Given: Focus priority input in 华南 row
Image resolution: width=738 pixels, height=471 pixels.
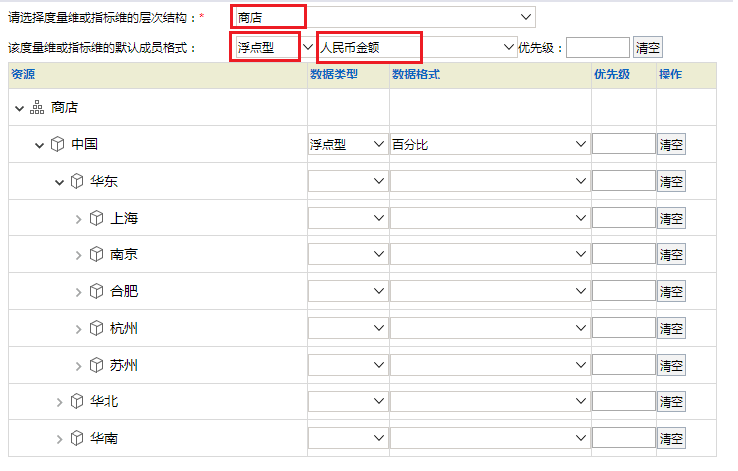Looking at the screenshot, I should pos(623,438).
